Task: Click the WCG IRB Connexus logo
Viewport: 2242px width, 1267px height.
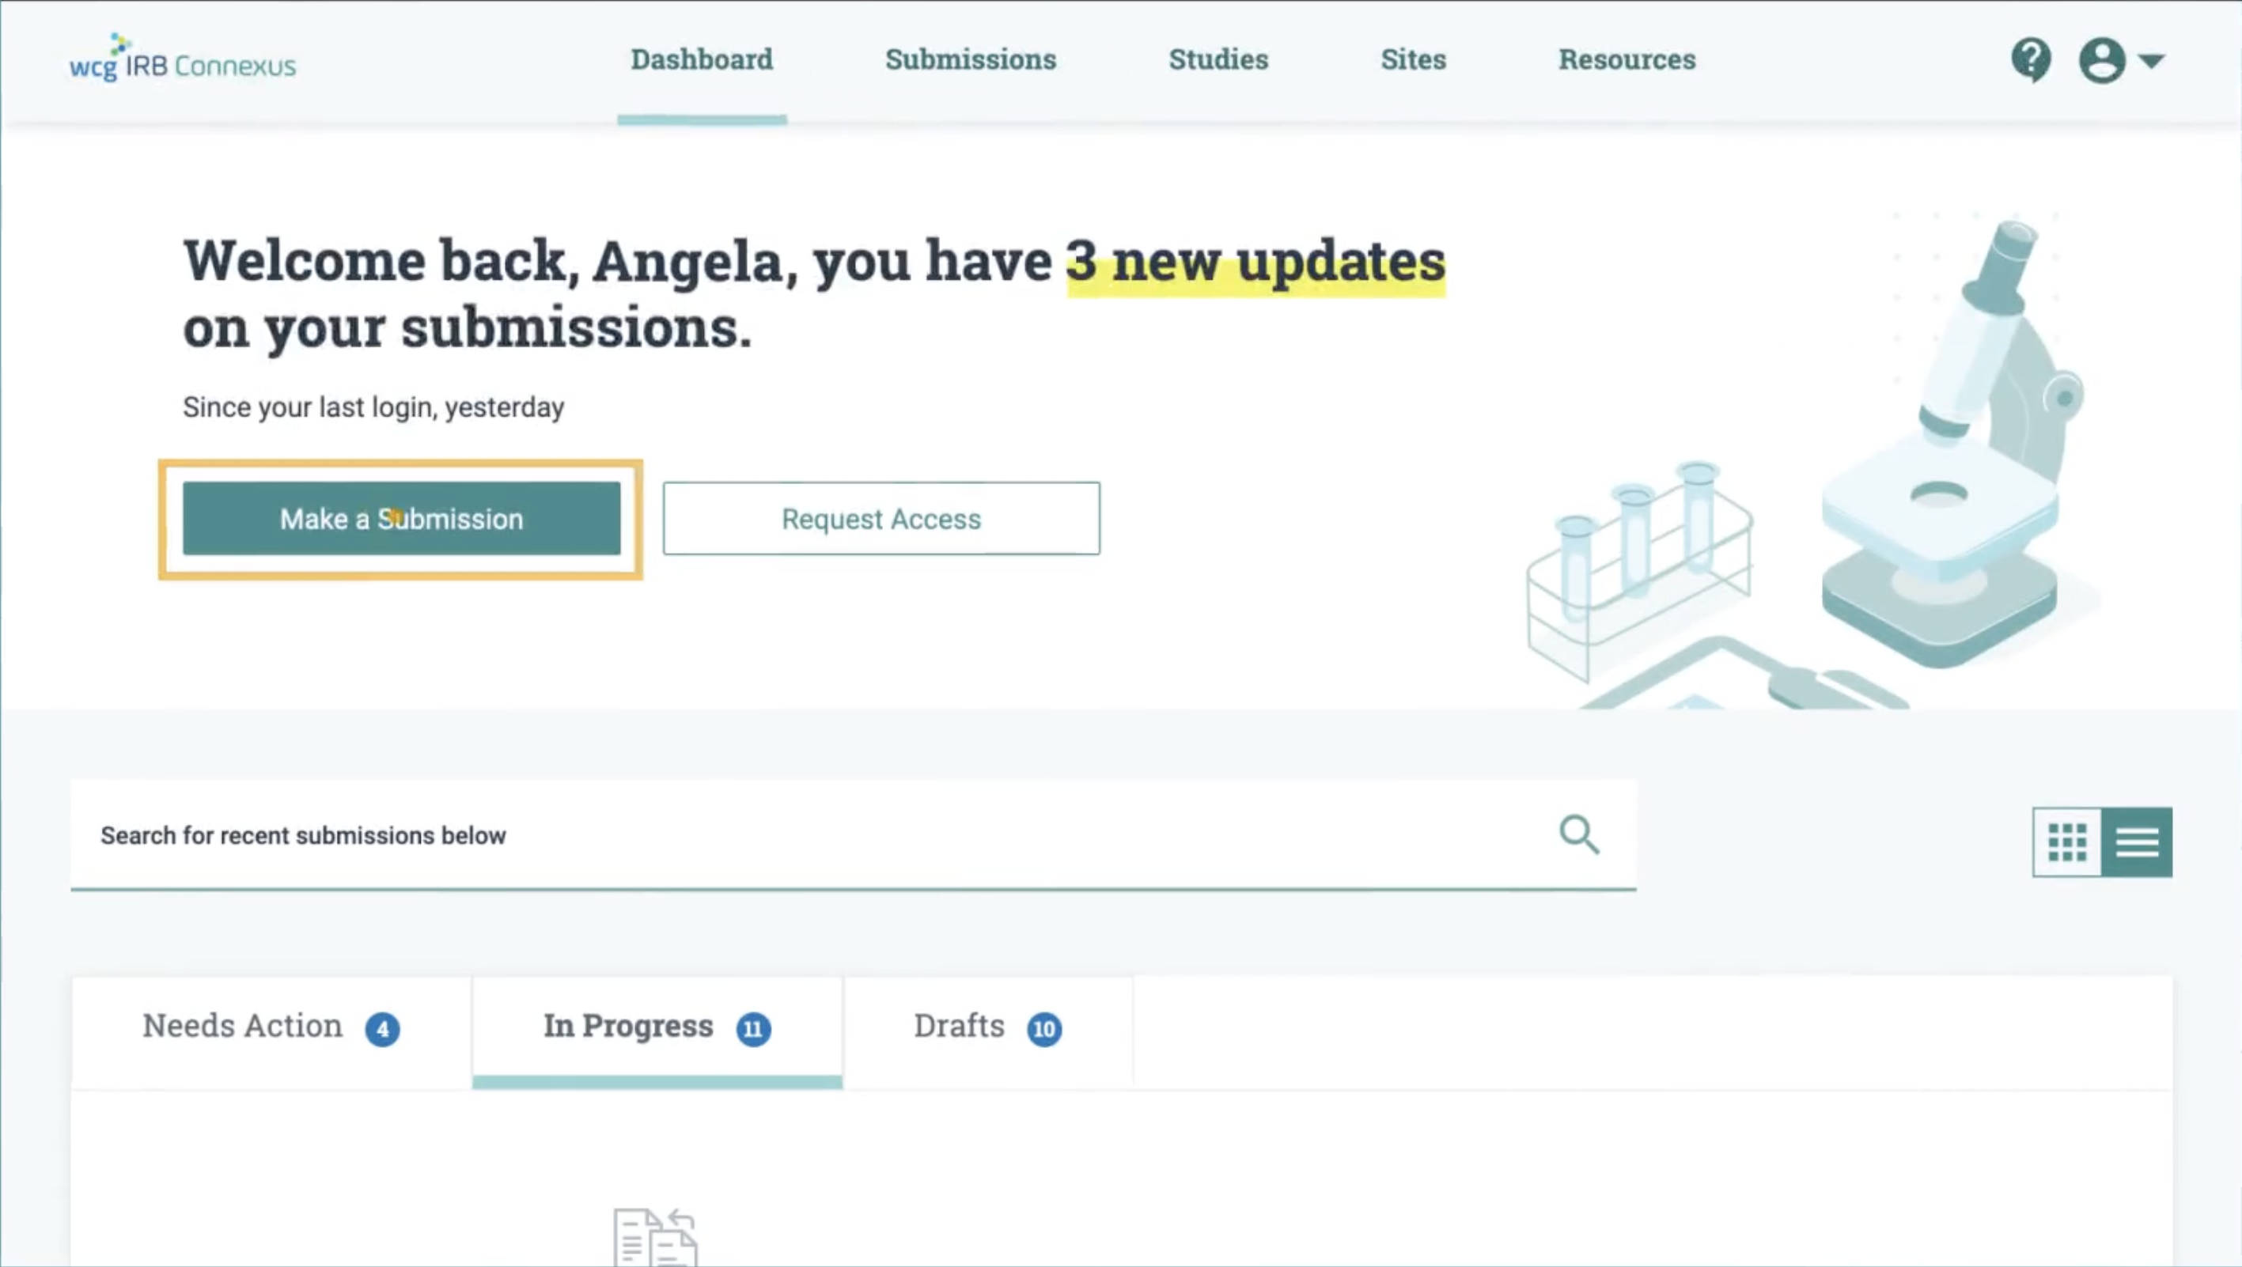Action: [183, 59]
